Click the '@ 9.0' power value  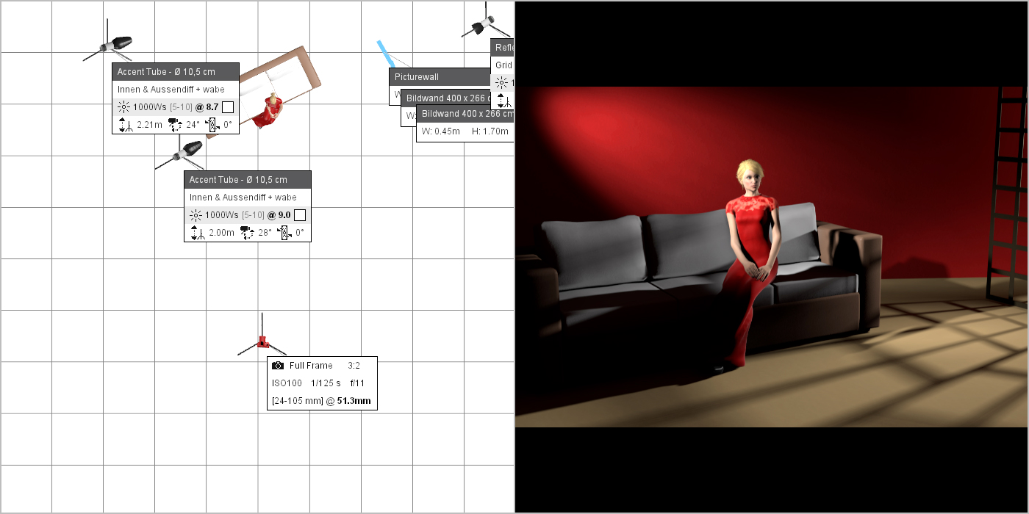pyautogui.click(x=279, y=215)
